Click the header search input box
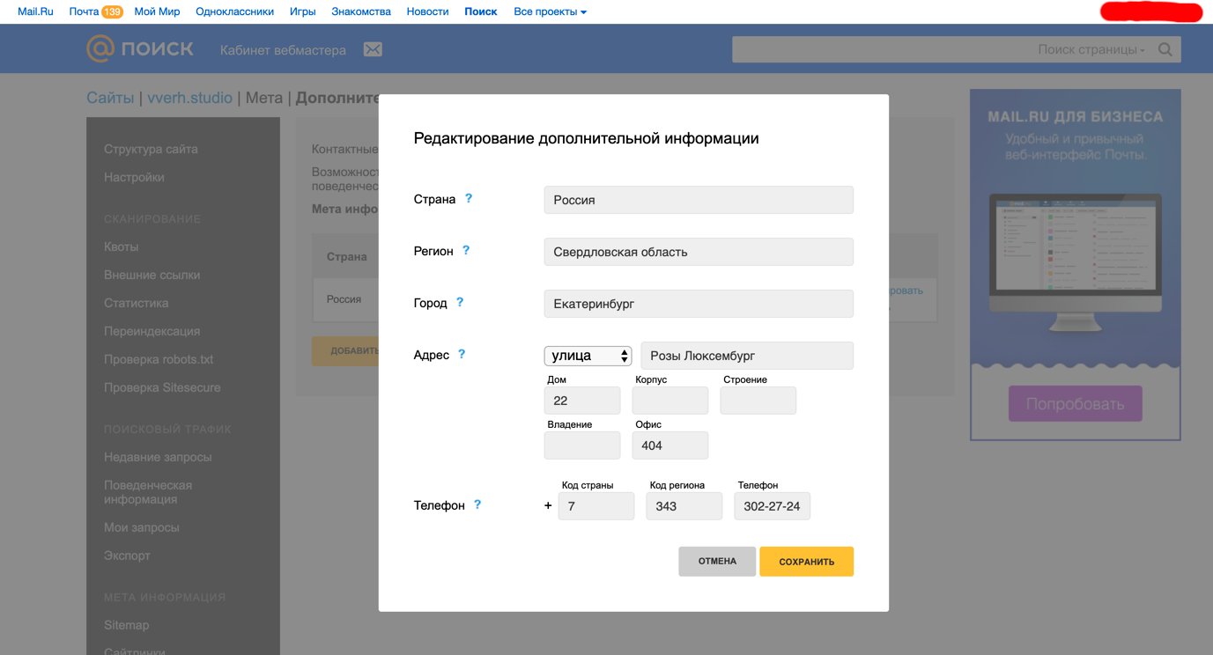This screenshot has width=1213, height=655. [x=881, y=49]
